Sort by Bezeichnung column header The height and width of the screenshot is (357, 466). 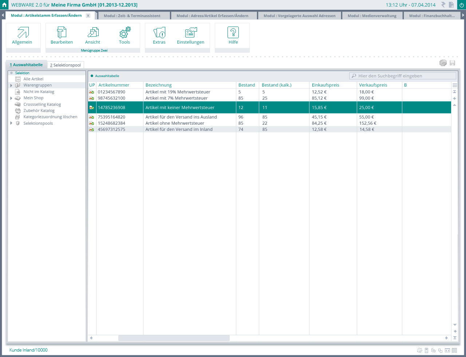pos(159,85)
